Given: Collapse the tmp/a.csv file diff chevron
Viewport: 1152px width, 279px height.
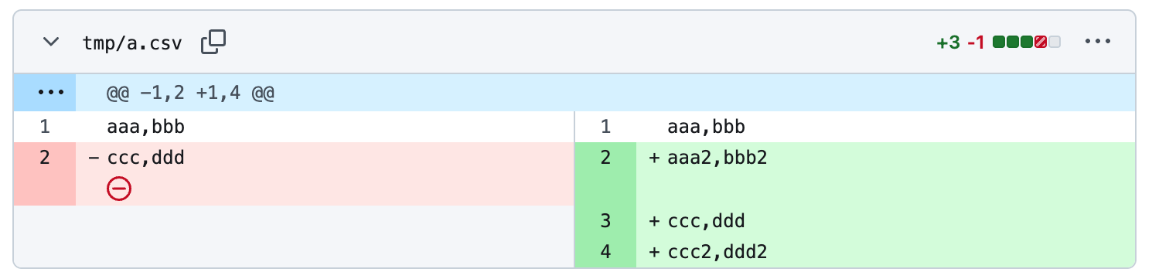Looking at the screenshot, I should click(x=52, y=43).
